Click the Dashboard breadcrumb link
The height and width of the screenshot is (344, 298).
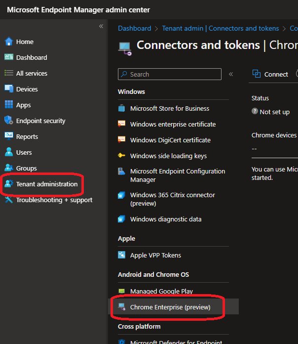[x=134, y=29]
